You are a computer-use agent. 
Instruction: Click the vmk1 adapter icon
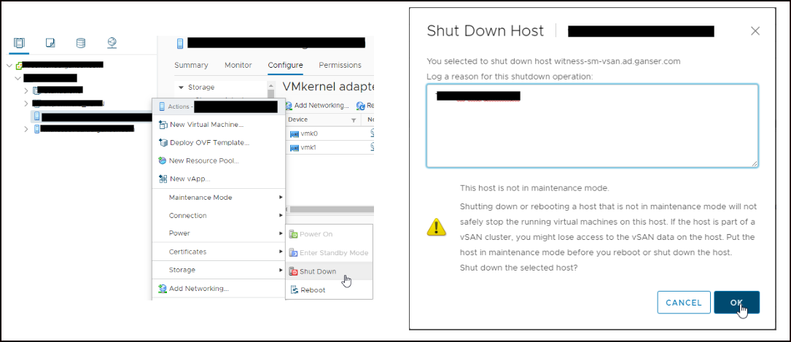point(295,148)
